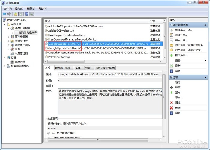Open the 帮助(H) menu
The height and width of the screenshot is (150, 210).
click(x=43, y=9)
